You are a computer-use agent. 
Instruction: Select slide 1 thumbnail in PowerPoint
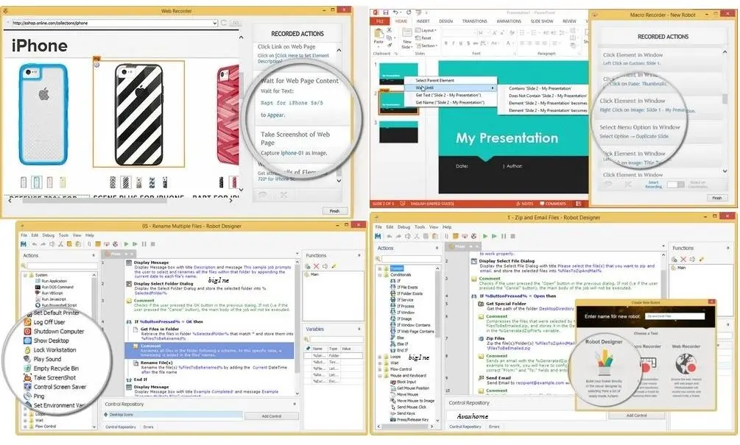pyautogui.click(x=398, y=74)
